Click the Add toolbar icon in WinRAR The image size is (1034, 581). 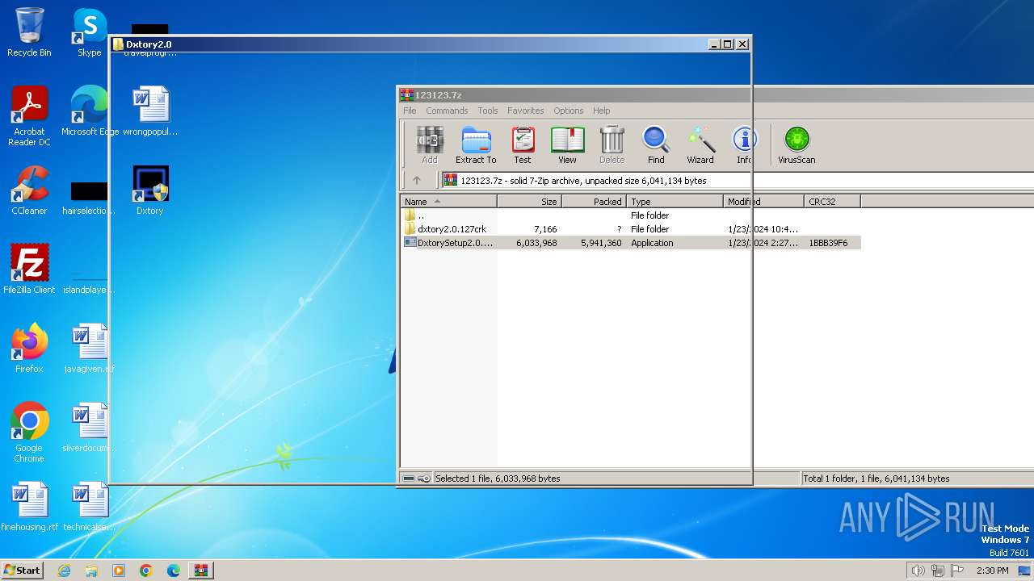click(x=429, y=145)
